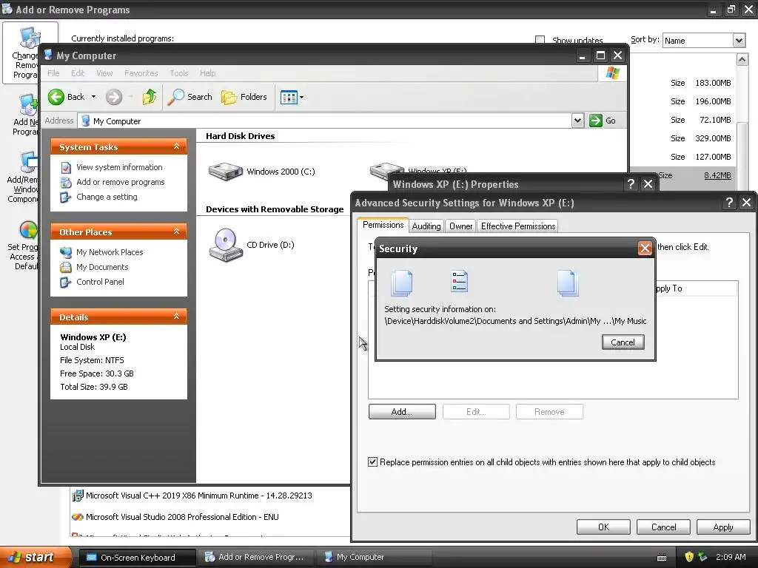Viewport: 758px width, 568px height.
Task: Click the View system information icon
Action: 66,168
